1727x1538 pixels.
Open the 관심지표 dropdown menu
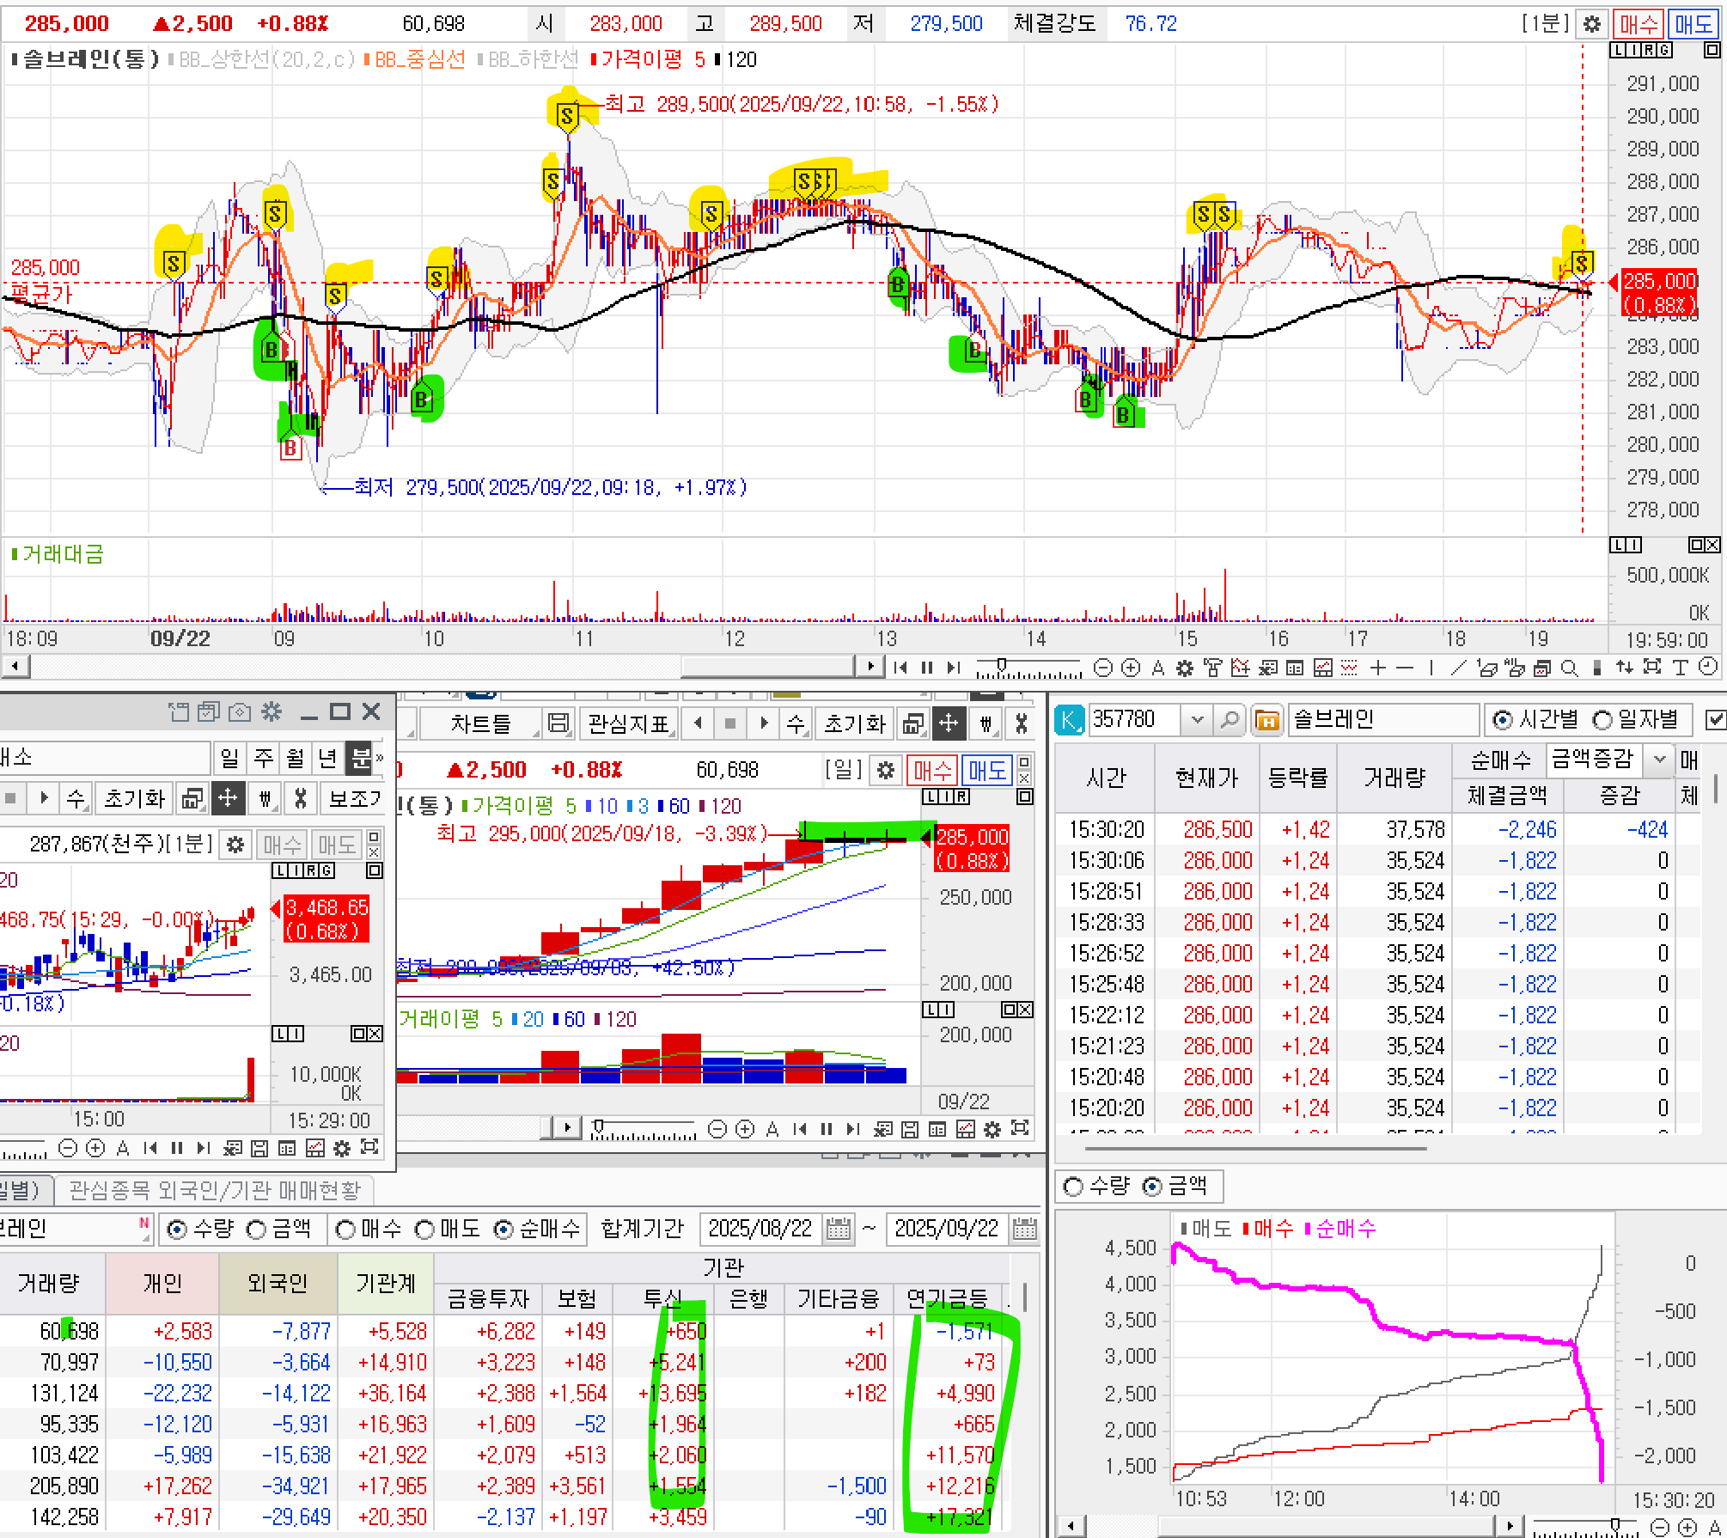tap(628, 723)
